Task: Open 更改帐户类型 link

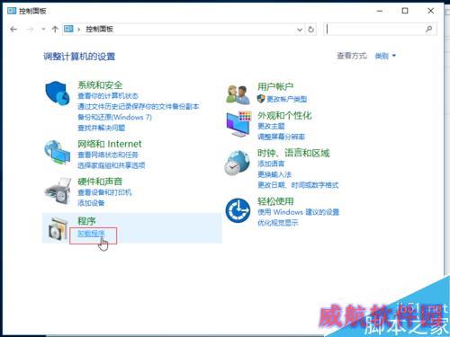Action: [287, 99]
